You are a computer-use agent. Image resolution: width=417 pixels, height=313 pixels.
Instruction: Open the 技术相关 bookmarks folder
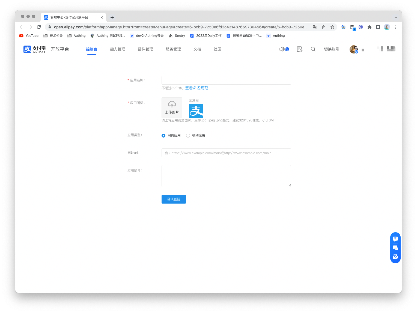(53, 36)
